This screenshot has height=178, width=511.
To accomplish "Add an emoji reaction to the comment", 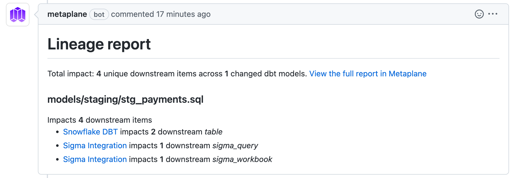I will pos(479,14).
